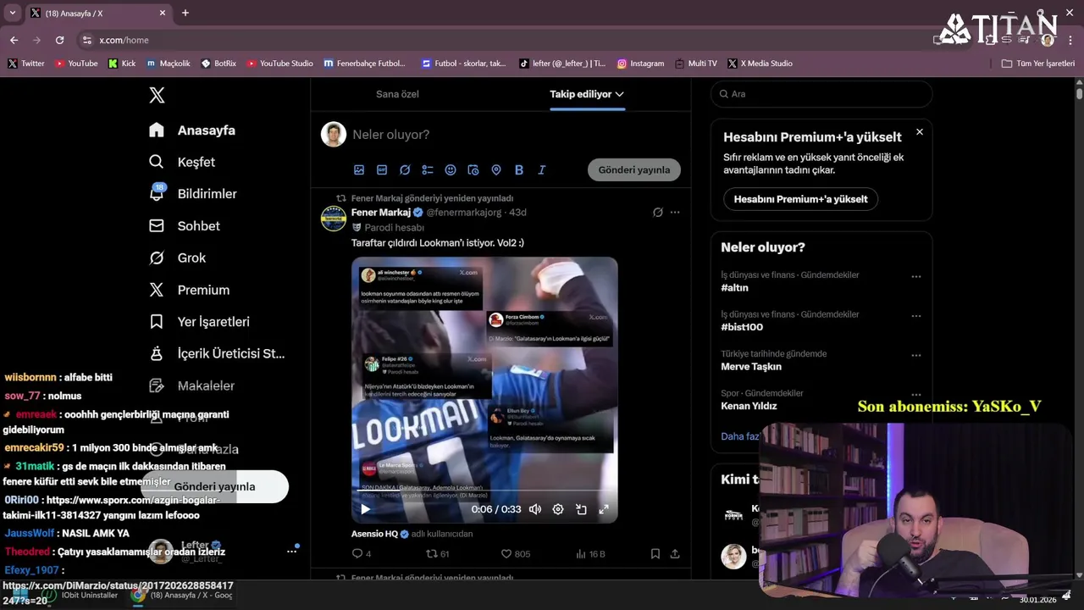1084x610 pixels.
Task: Toggle italic text in composer
Action: [x=542, y=169]
